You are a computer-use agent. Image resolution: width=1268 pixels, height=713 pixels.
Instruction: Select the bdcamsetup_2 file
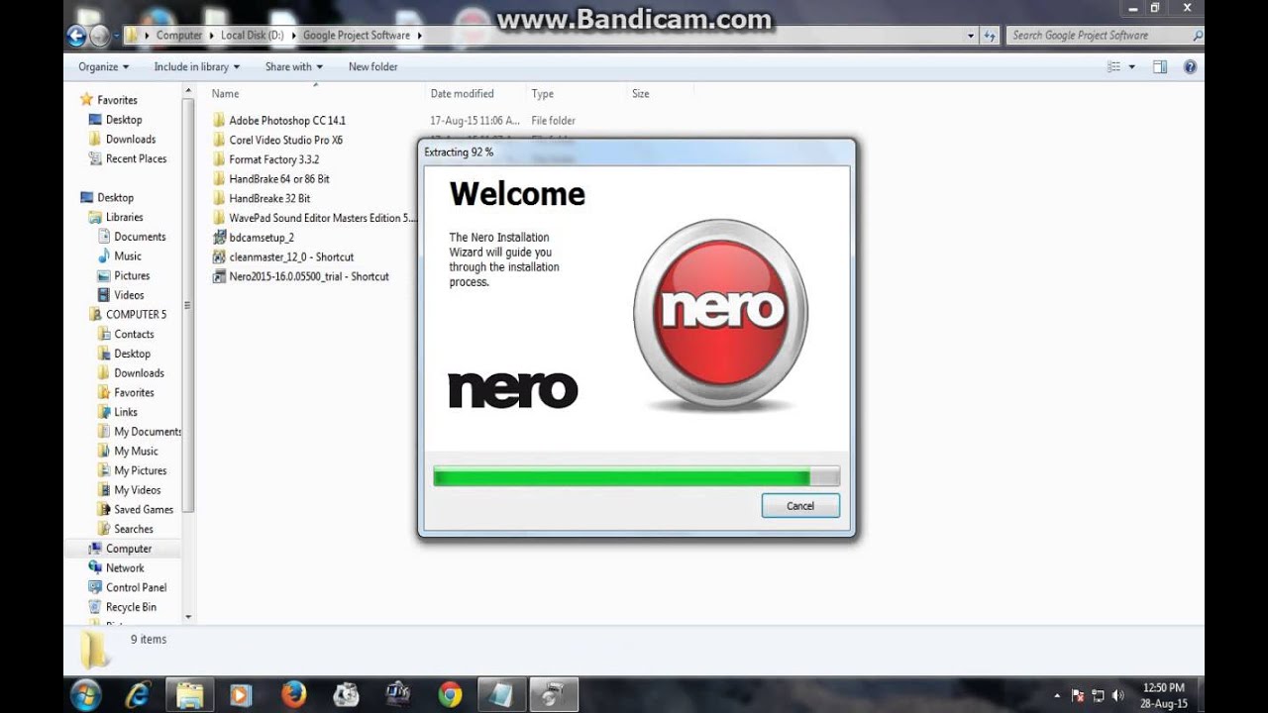pyautogui.click(x=262, y=238)
